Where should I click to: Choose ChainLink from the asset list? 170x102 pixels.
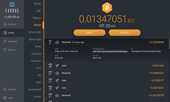pyautogui.click(x=36, y=54)
